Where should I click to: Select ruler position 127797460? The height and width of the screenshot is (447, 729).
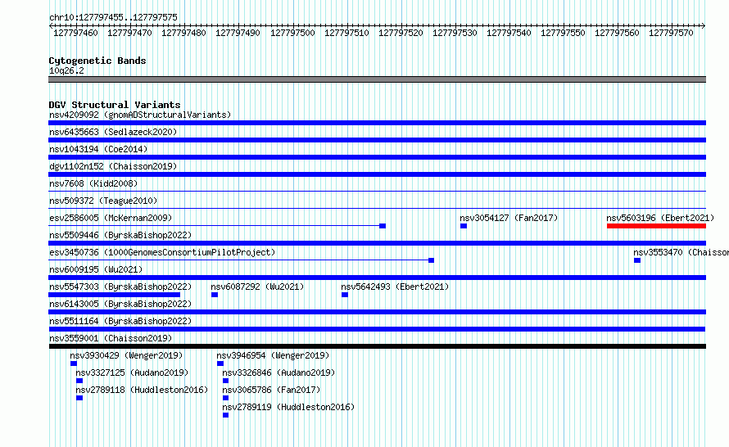(76, 33)
